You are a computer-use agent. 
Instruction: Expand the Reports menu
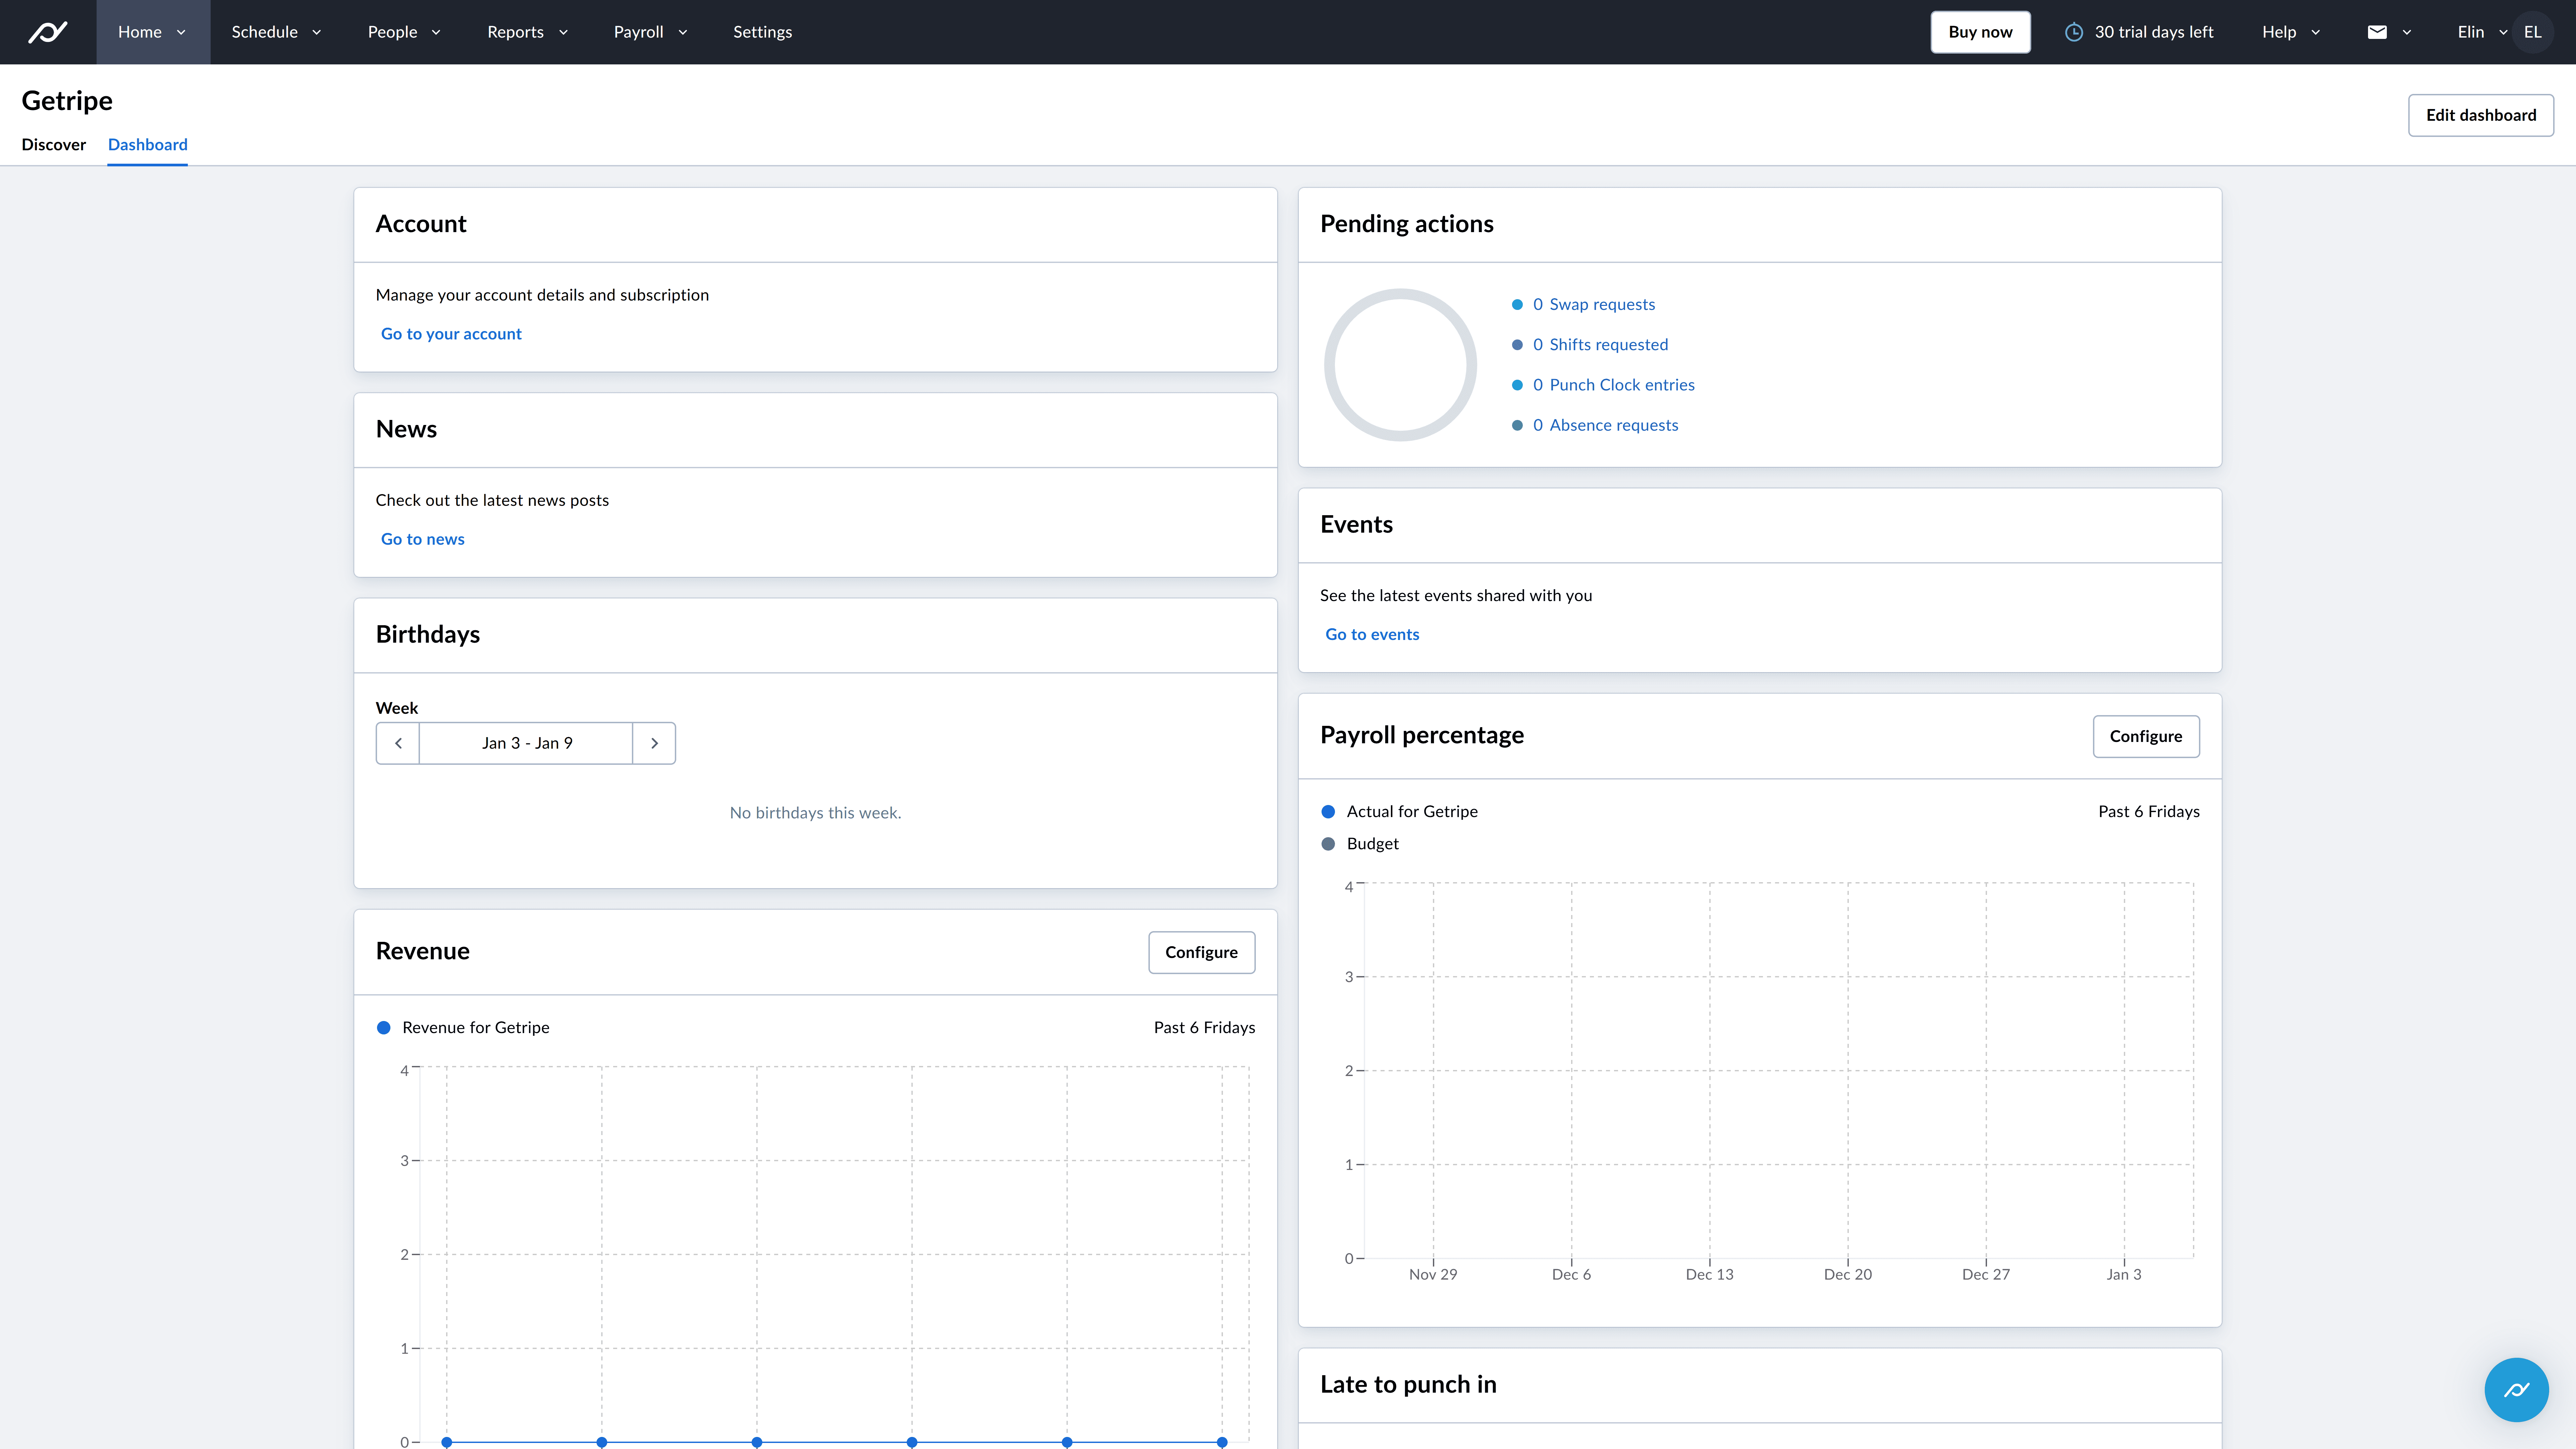pyautogui.click(x=528, y=32)
